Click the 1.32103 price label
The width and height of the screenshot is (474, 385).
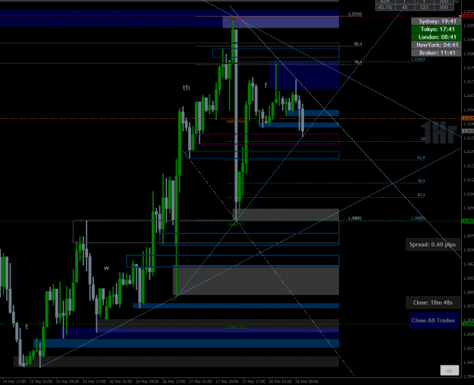[x=355, y=14]
